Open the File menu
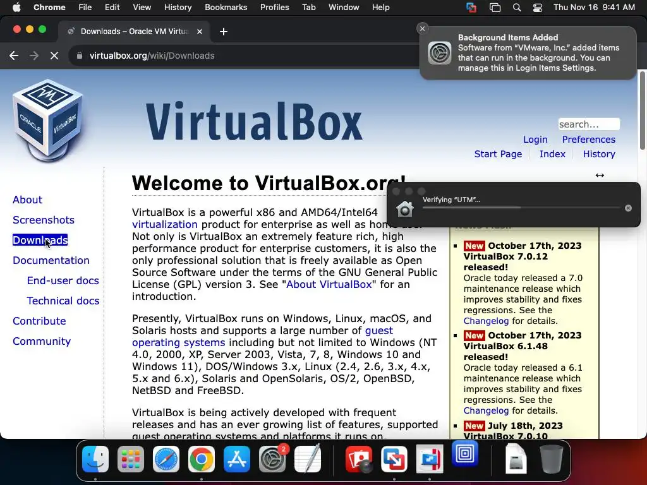647x485 pixels. pyautogui.click(x=85, y=7)
